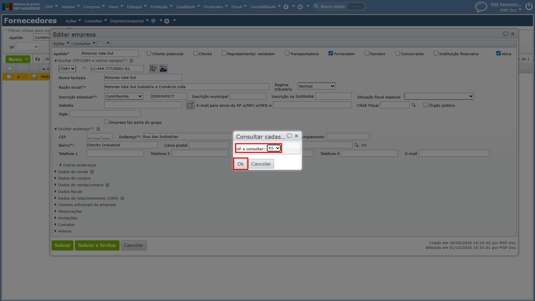Viewport: 535px width, 301px height.
Task: Open the help question mark in top menu
Action: pos(300,7)
